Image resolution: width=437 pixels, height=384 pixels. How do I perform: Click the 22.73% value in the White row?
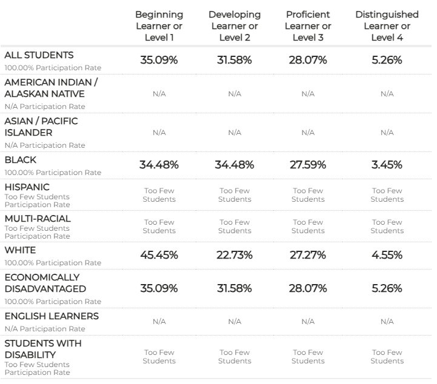235,255
